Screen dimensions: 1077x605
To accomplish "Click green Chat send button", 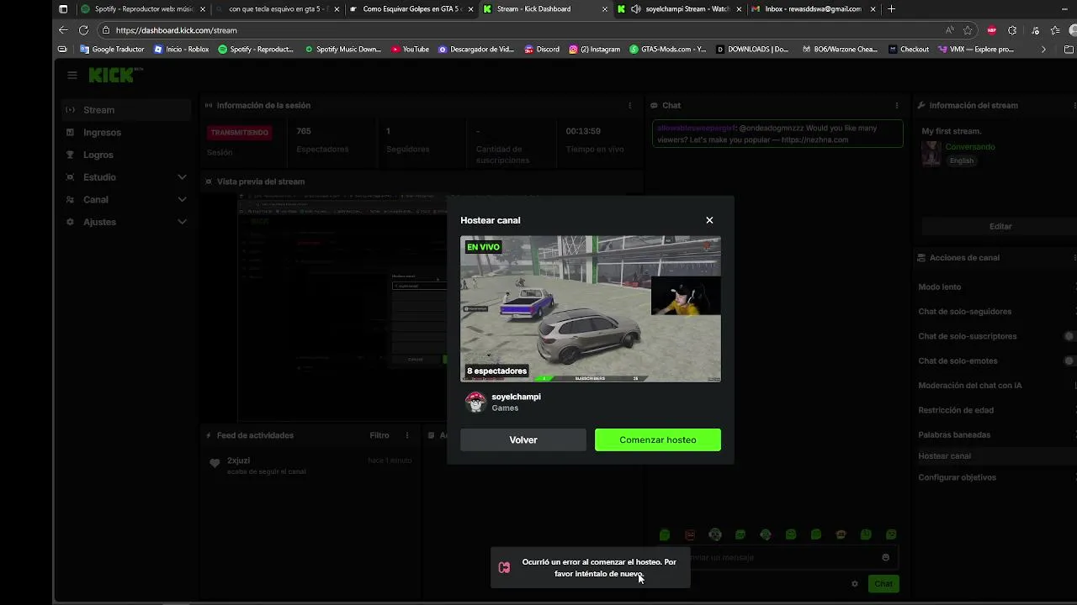I will tap(883, 584).
